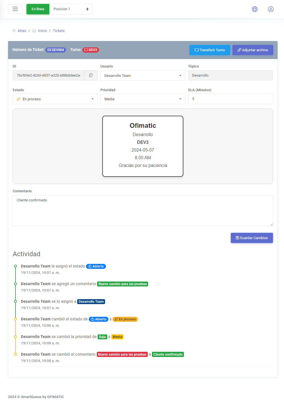The height and width of the screenshot is (403, 284).
Task: Go to Tickets in the breadcrumb
Action: [x=59, y=31]
